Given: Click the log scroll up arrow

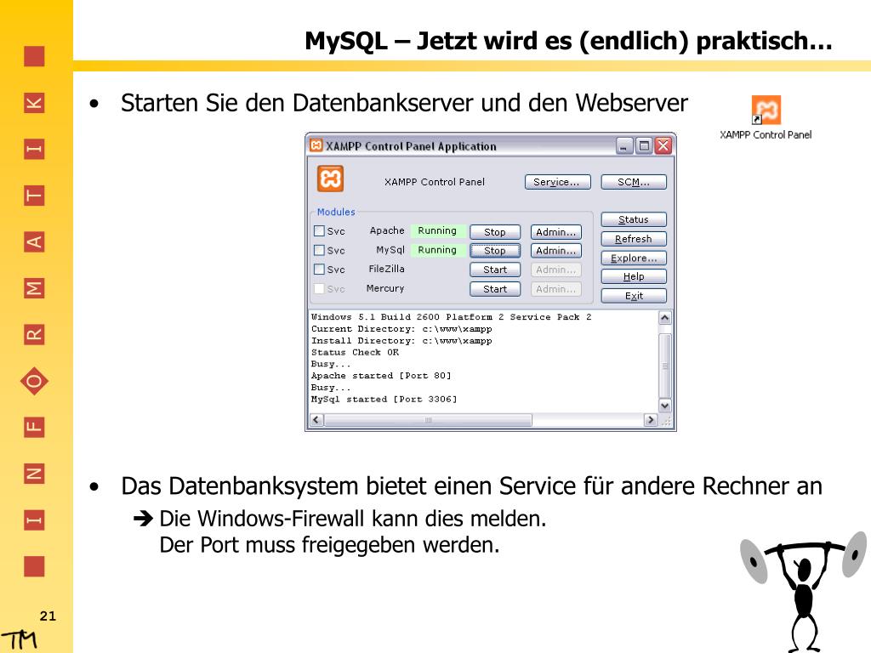Looking at the screenshot, I should coord(665,318).
